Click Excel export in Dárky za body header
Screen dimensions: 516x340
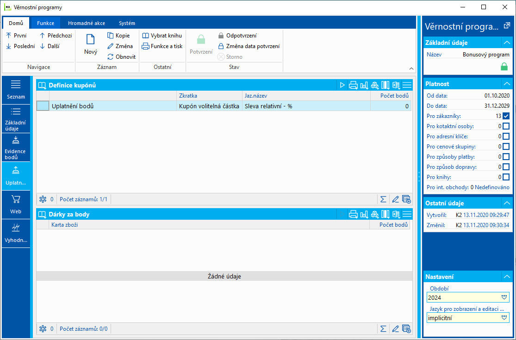click(396, 214)
